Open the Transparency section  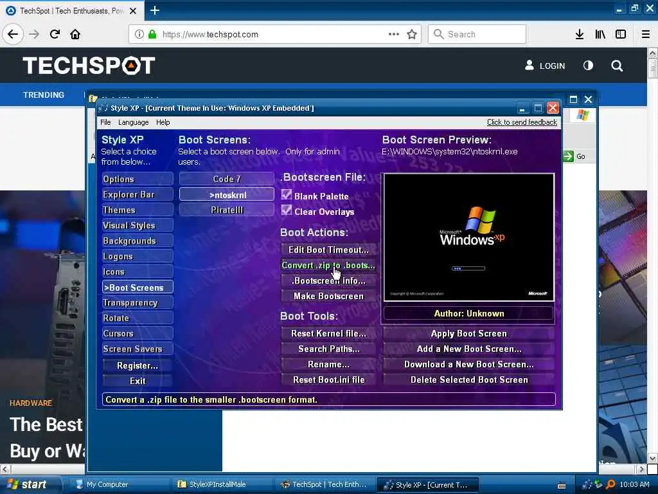[138, 302]
